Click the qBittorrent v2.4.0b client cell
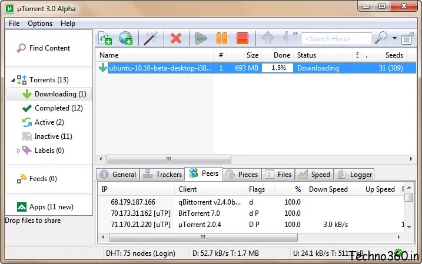 coord(210,202)
